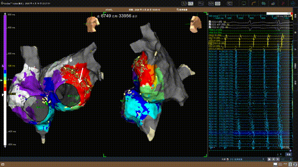Click the teal heart model icon in toolbar
The height and width of the screenshot is (167, 298).
[264, 3]
